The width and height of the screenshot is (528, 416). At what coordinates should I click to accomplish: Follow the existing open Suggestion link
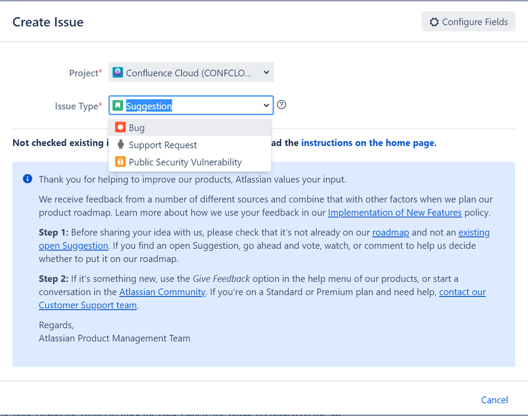pyautogui.click(x=73, y=246)
